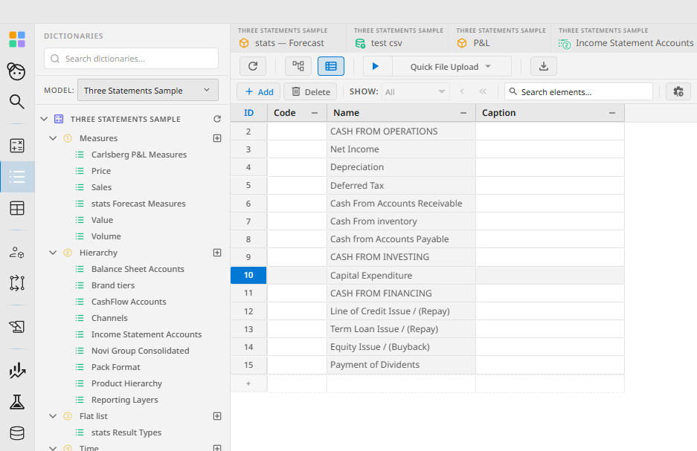The height and width of the screenshot is (451, 697).
Task: Refresh the Three Statements Sample tree
Action: coord(217,119)
